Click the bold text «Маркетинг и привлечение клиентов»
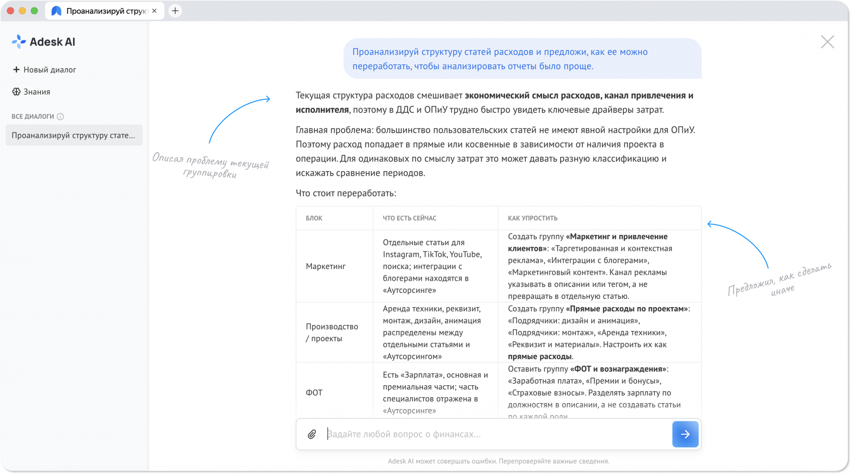The width and height of the screenshot is (851, 474). tap(587, 242)
